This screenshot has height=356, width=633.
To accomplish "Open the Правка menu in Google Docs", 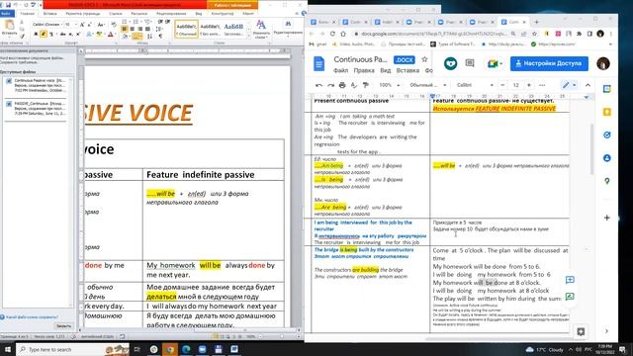I will point(364,70).
